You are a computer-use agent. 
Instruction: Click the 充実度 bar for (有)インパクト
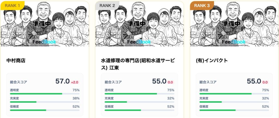click(234, 102)
